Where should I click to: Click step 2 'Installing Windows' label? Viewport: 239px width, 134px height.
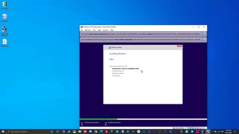pyautogui.click(x=114, y=122)
